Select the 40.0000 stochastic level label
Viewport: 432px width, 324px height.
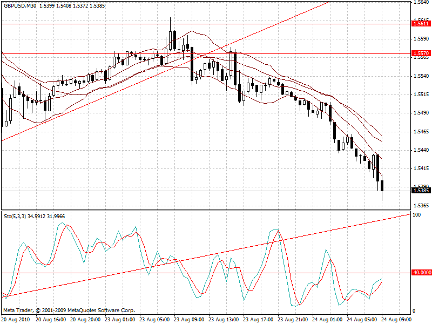[422, 273]
